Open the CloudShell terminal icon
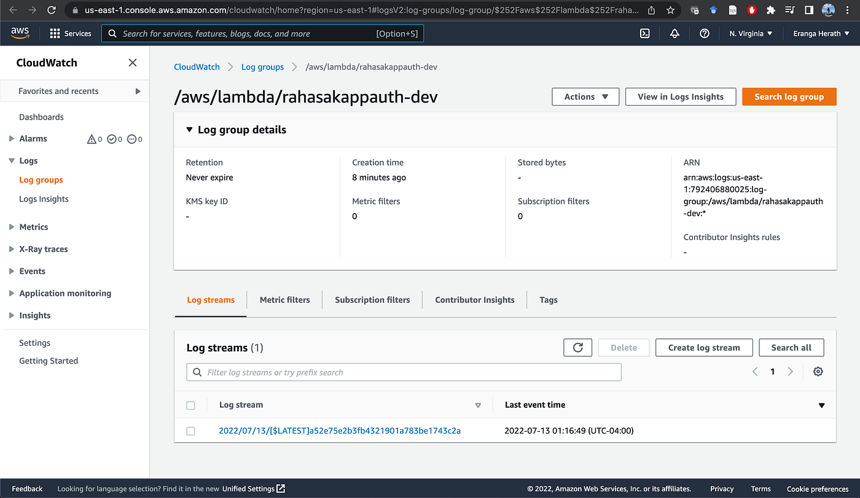This screenshot has width=860, height=498. [645, 34]
